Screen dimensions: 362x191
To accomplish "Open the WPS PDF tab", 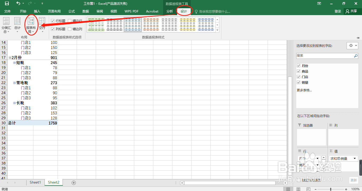I will pos(132,11).
